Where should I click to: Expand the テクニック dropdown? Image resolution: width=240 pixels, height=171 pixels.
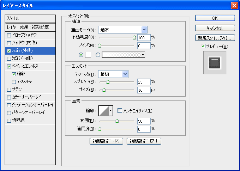(x=113, y=74)
